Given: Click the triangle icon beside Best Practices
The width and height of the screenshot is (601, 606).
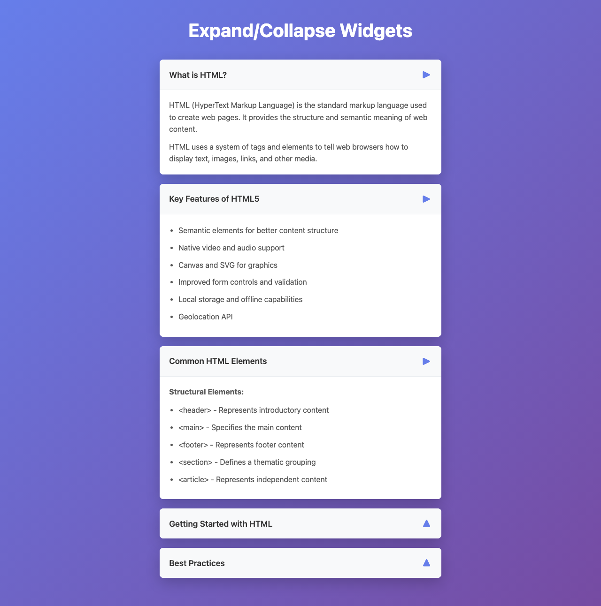Looking at the screenshot, I should tap(426, 563).
